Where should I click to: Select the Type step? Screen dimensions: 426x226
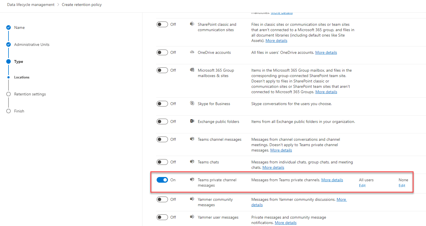point(19,61)
